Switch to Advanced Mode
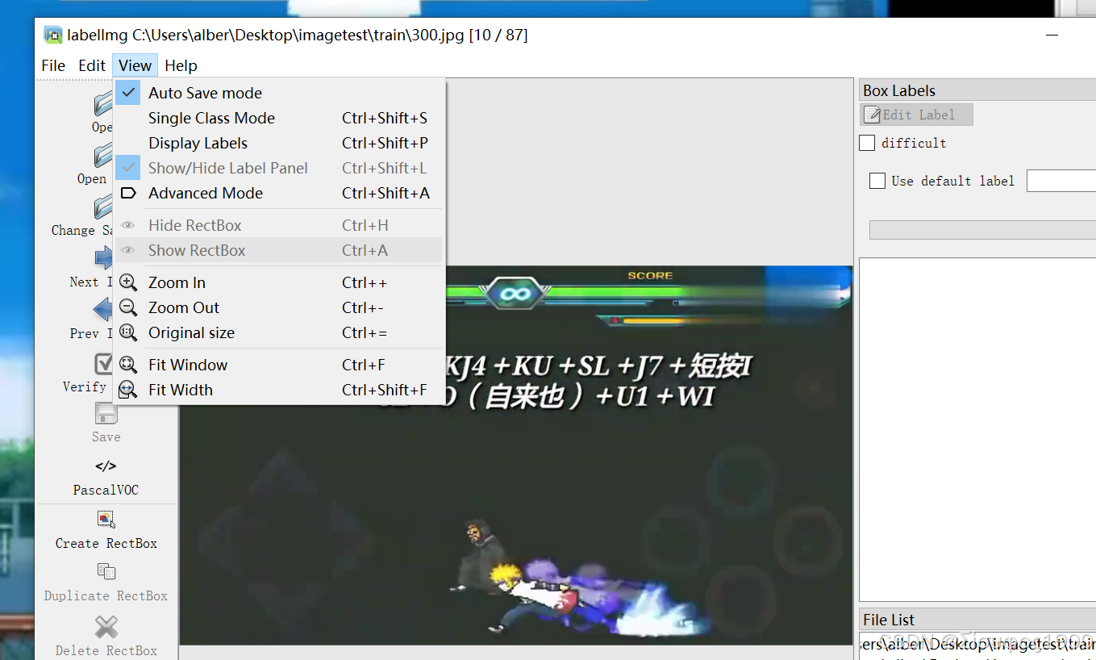1096x660 pixels. pyautogui.click(x=279, y=193)
